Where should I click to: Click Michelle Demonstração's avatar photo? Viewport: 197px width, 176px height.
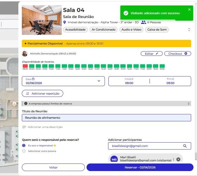click(25, 54)
